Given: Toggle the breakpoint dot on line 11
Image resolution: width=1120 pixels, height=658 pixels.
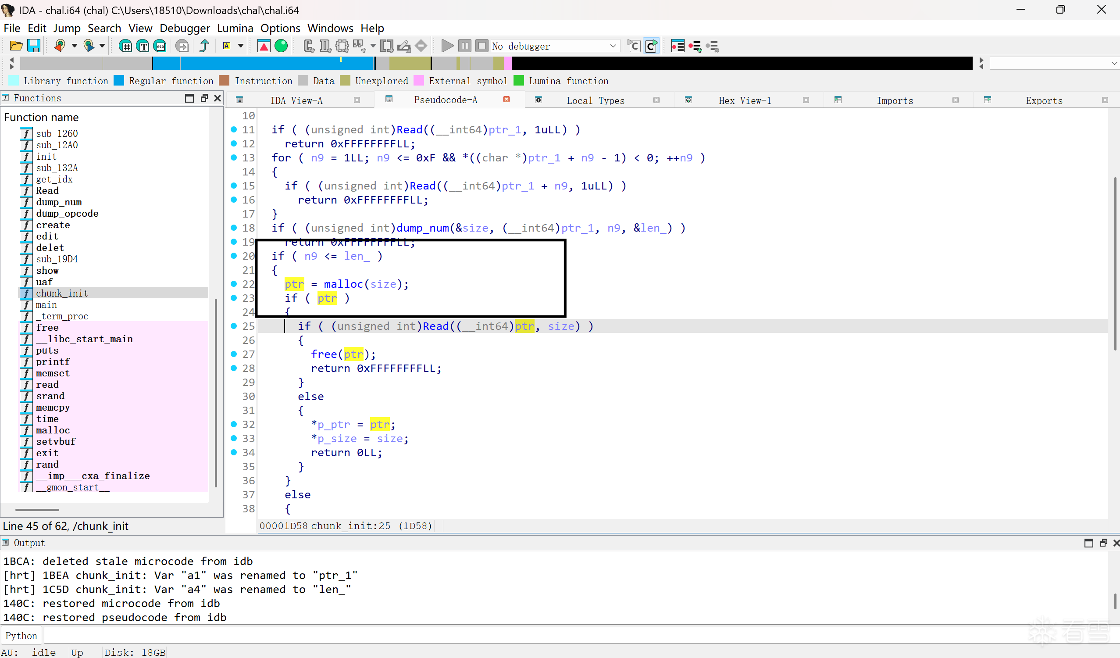Looking at the screenshot, I should coord(234,129).
